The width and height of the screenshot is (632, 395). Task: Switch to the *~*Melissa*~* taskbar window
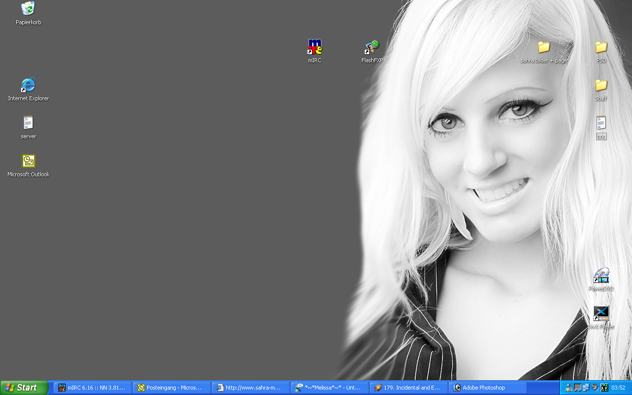329,388
